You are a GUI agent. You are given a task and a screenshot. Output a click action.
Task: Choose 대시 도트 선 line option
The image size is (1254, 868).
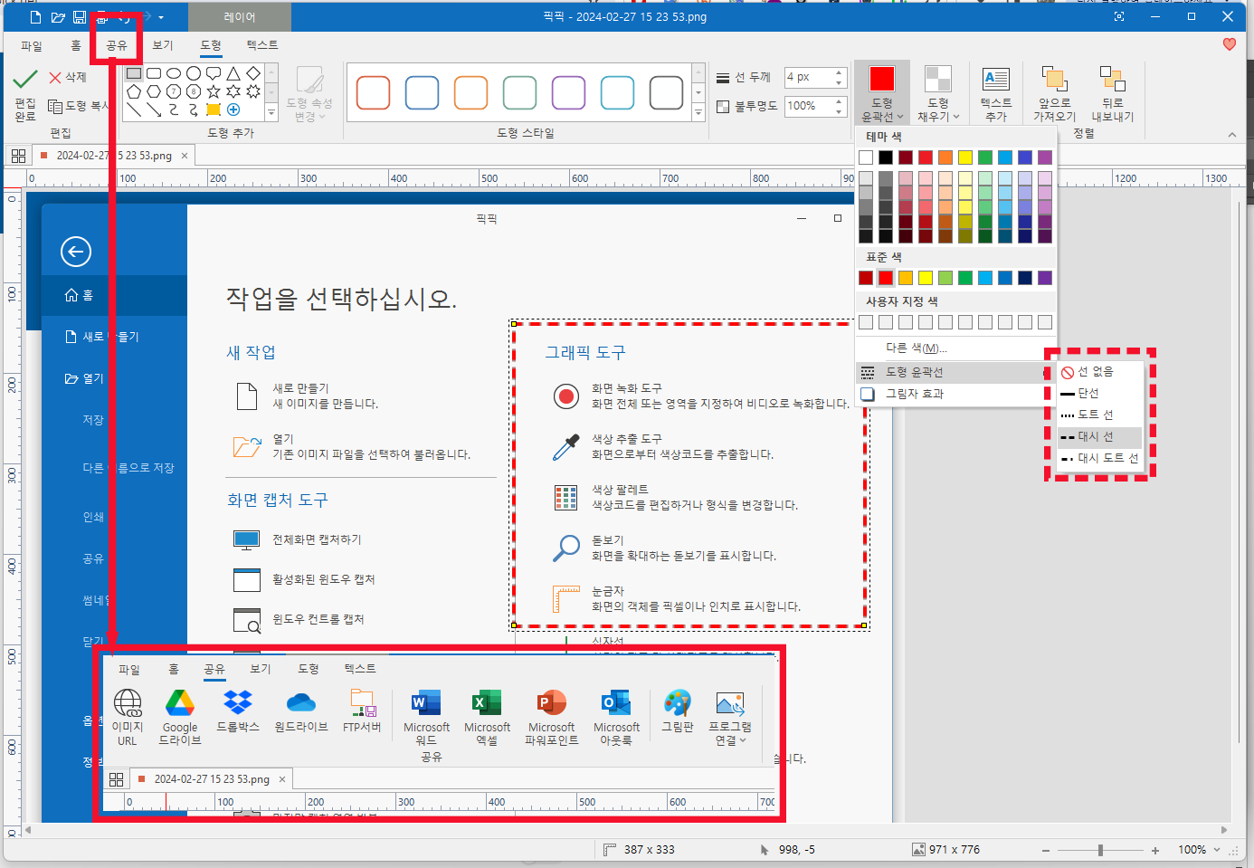coord(1099,458)
